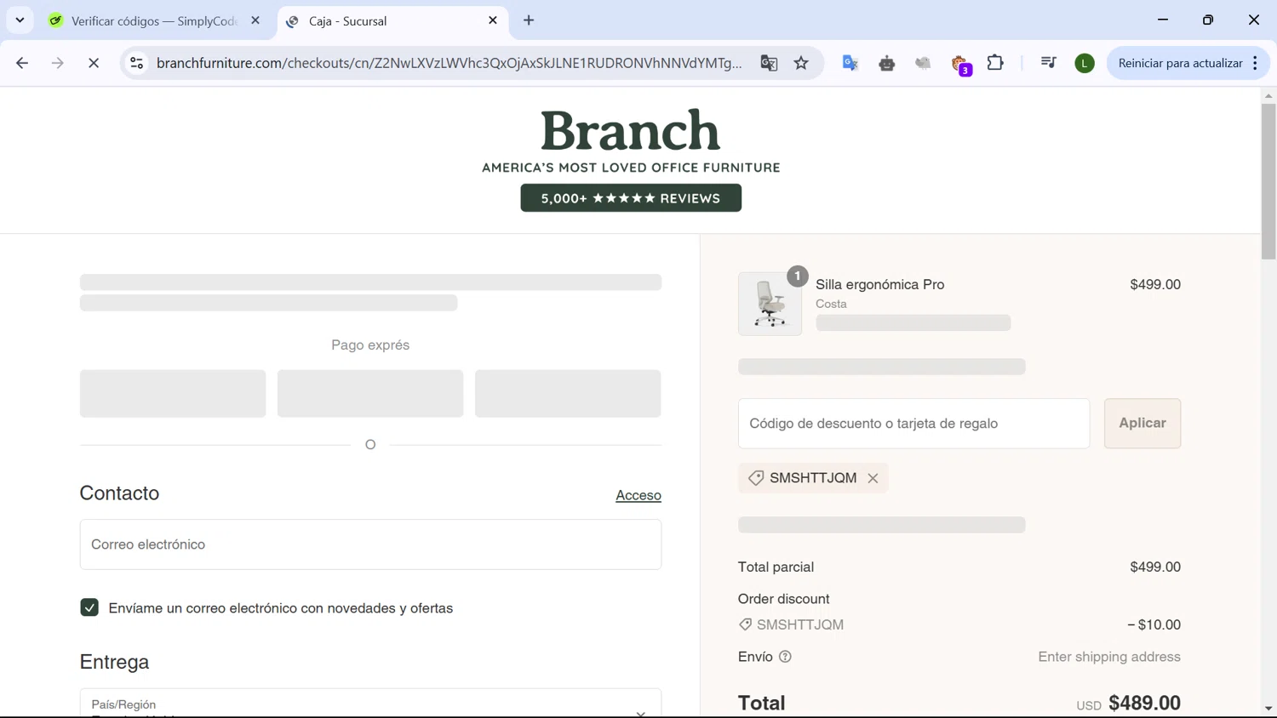Click the scrollbar down arrow
Viewport: 1277px width, 718px height.
click(1268, 708)
